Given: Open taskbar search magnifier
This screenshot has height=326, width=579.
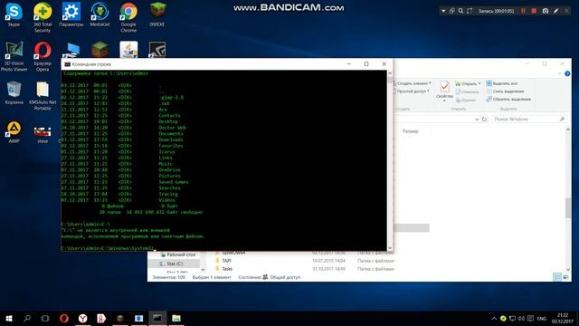Looking at the screenshot, I should coord(27,318).
